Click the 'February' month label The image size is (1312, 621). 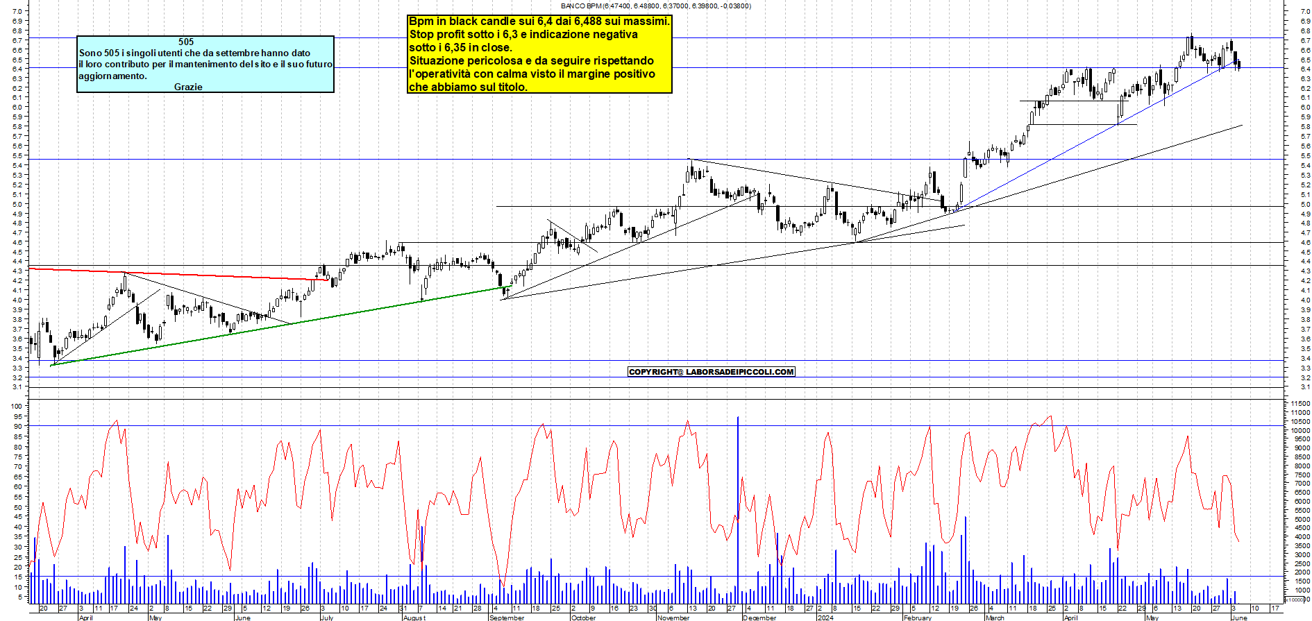point(918,618)
